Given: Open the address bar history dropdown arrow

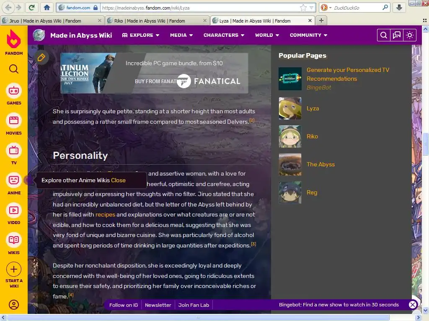Looking at the screenshot, I should [x=311, y=8].
